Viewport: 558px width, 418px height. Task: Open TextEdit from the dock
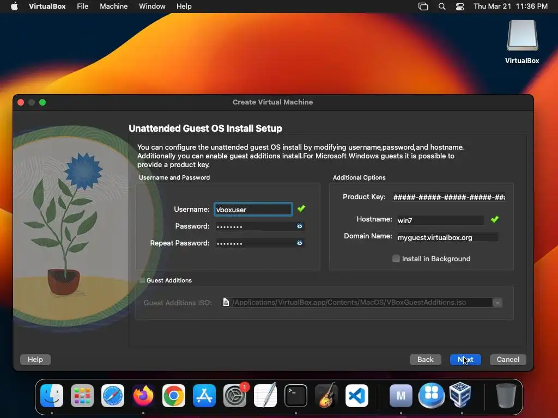click(265, 396)
